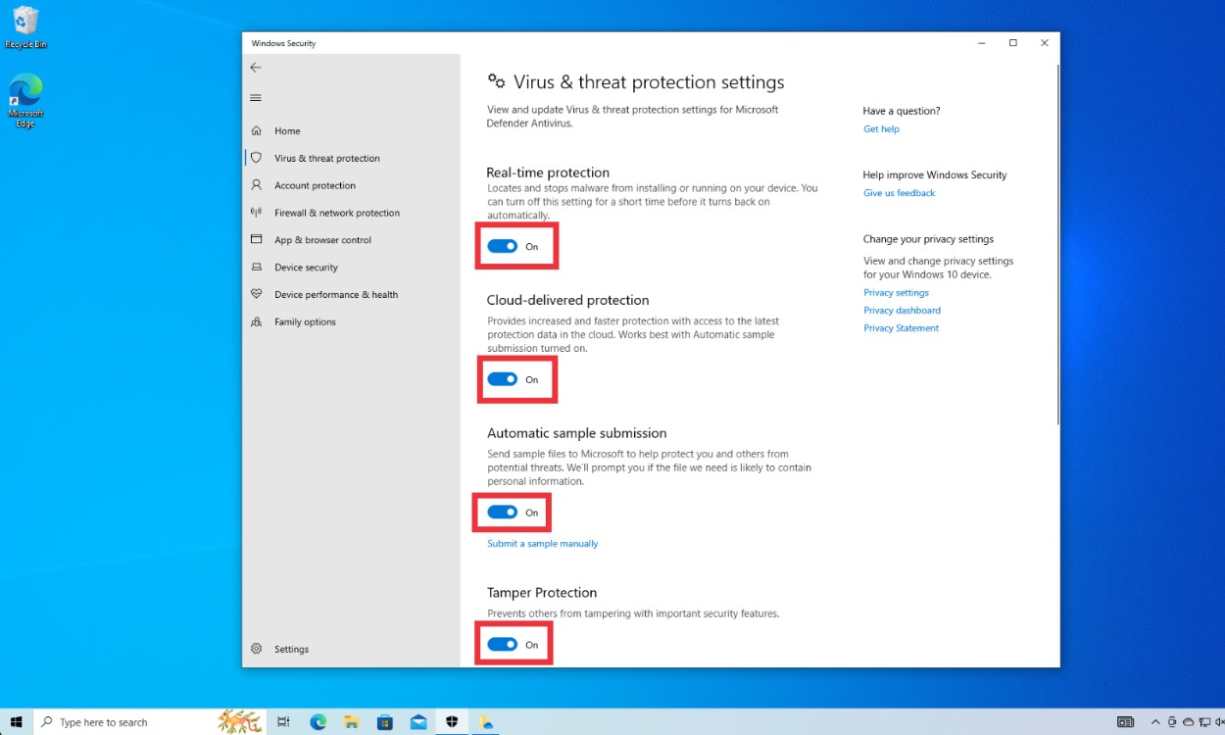This screenshot has width=1225, height=735.
Task: Open Account protection
Action: [x=315, y=185]
